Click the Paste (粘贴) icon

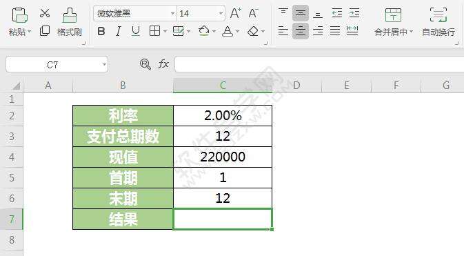pos(19,14)
